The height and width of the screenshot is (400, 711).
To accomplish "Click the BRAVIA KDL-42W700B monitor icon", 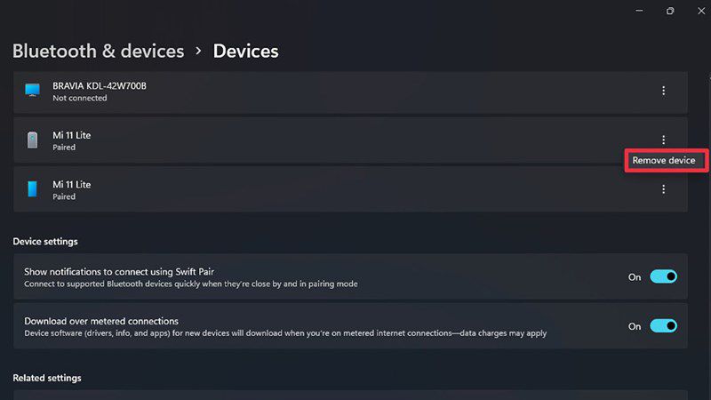I will click(32, 90).
